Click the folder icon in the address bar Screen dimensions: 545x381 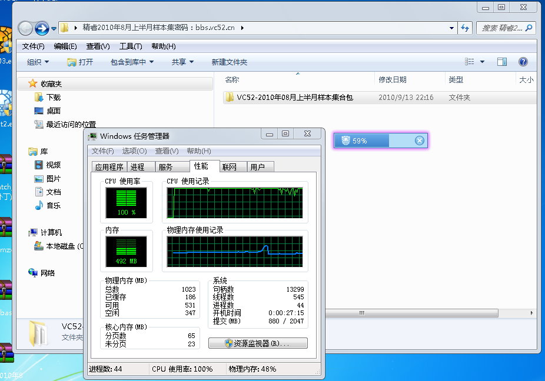[x=64, y=28]
